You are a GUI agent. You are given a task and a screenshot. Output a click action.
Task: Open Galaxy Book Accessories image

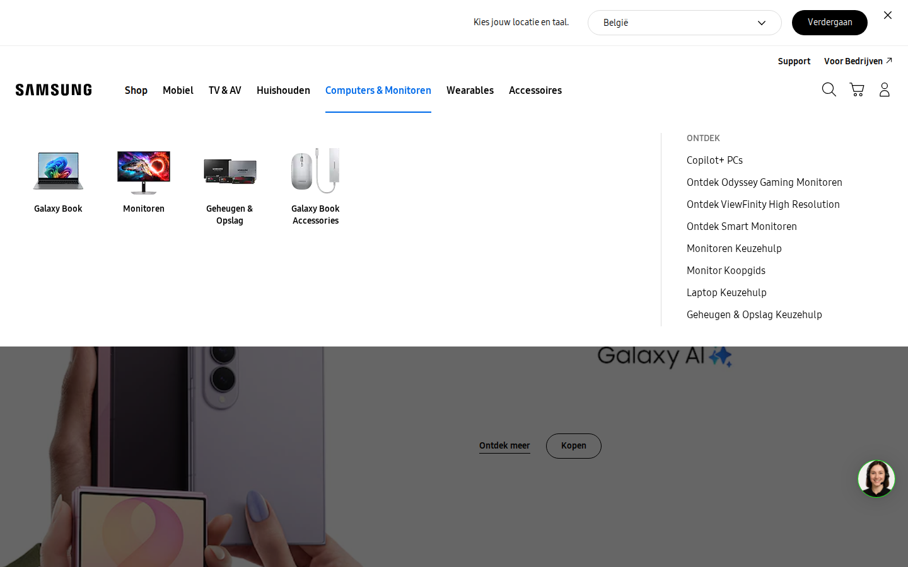click(315, 171)
